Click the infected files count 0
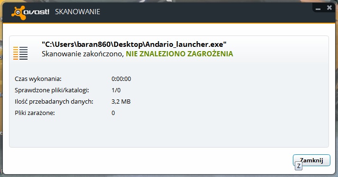 (x=113, y=113)
